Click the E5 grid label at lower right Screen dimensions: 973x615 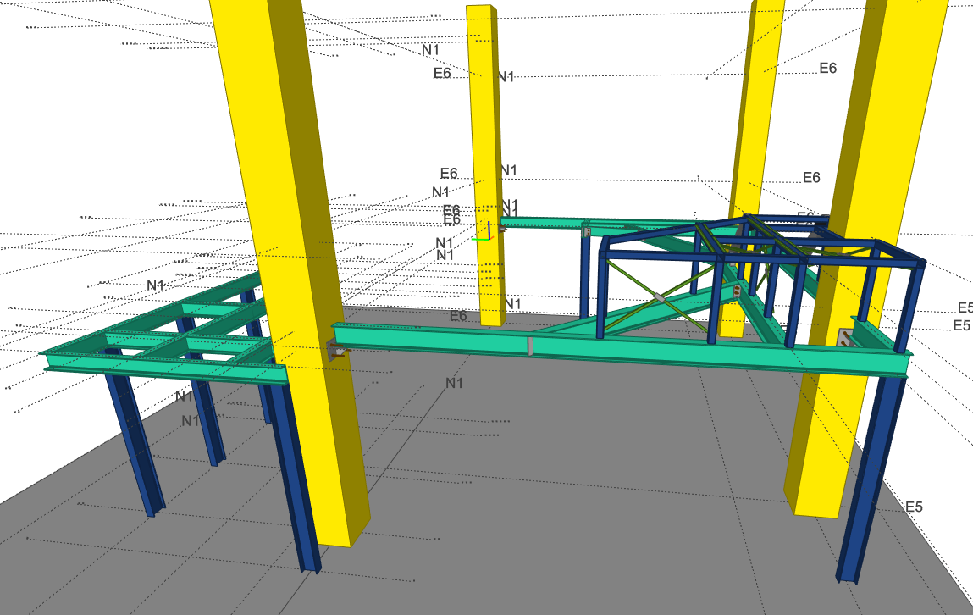click(x=914, y=507)
